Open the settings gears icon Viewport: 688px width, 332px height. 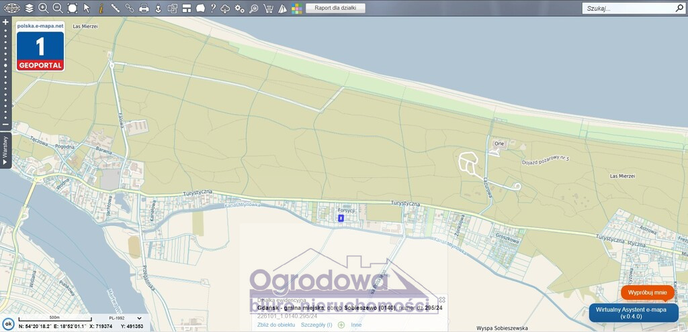tap(239, 8)
